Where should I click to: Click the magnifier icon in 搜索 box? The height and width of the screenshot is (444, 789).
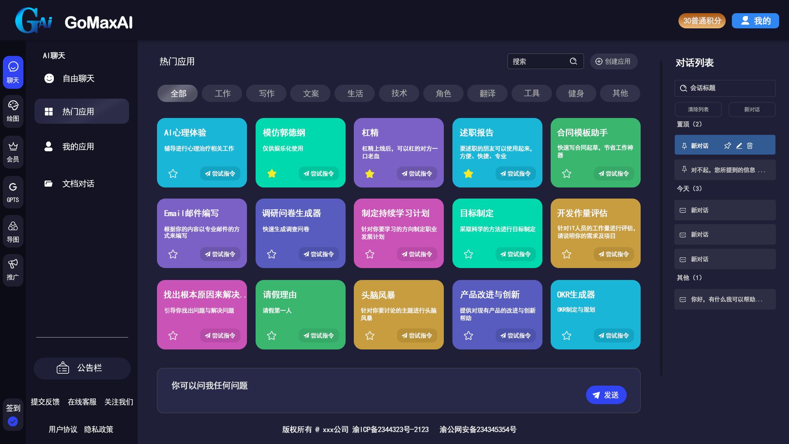pos(574,61)
